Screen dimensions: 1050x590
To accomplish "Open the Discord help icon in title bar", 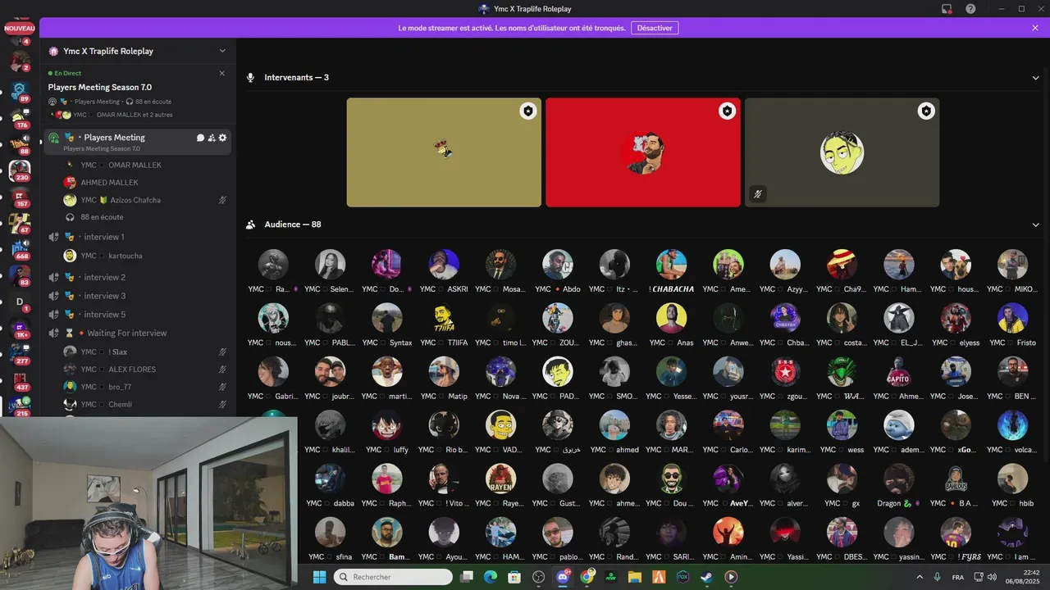I will pos(970,9).
